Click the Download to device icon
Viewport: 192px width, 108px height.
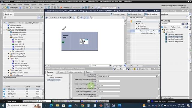click(49, 7)
